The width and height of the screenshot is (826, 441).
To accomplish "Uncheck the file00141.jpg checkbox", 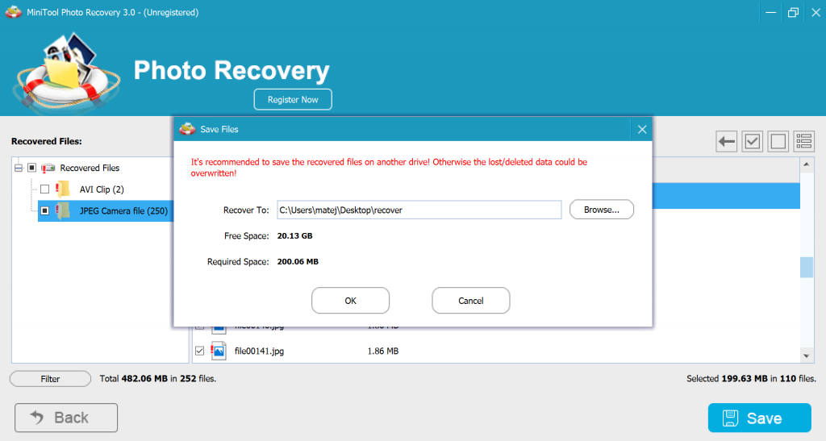I will (x=200, y=351).
